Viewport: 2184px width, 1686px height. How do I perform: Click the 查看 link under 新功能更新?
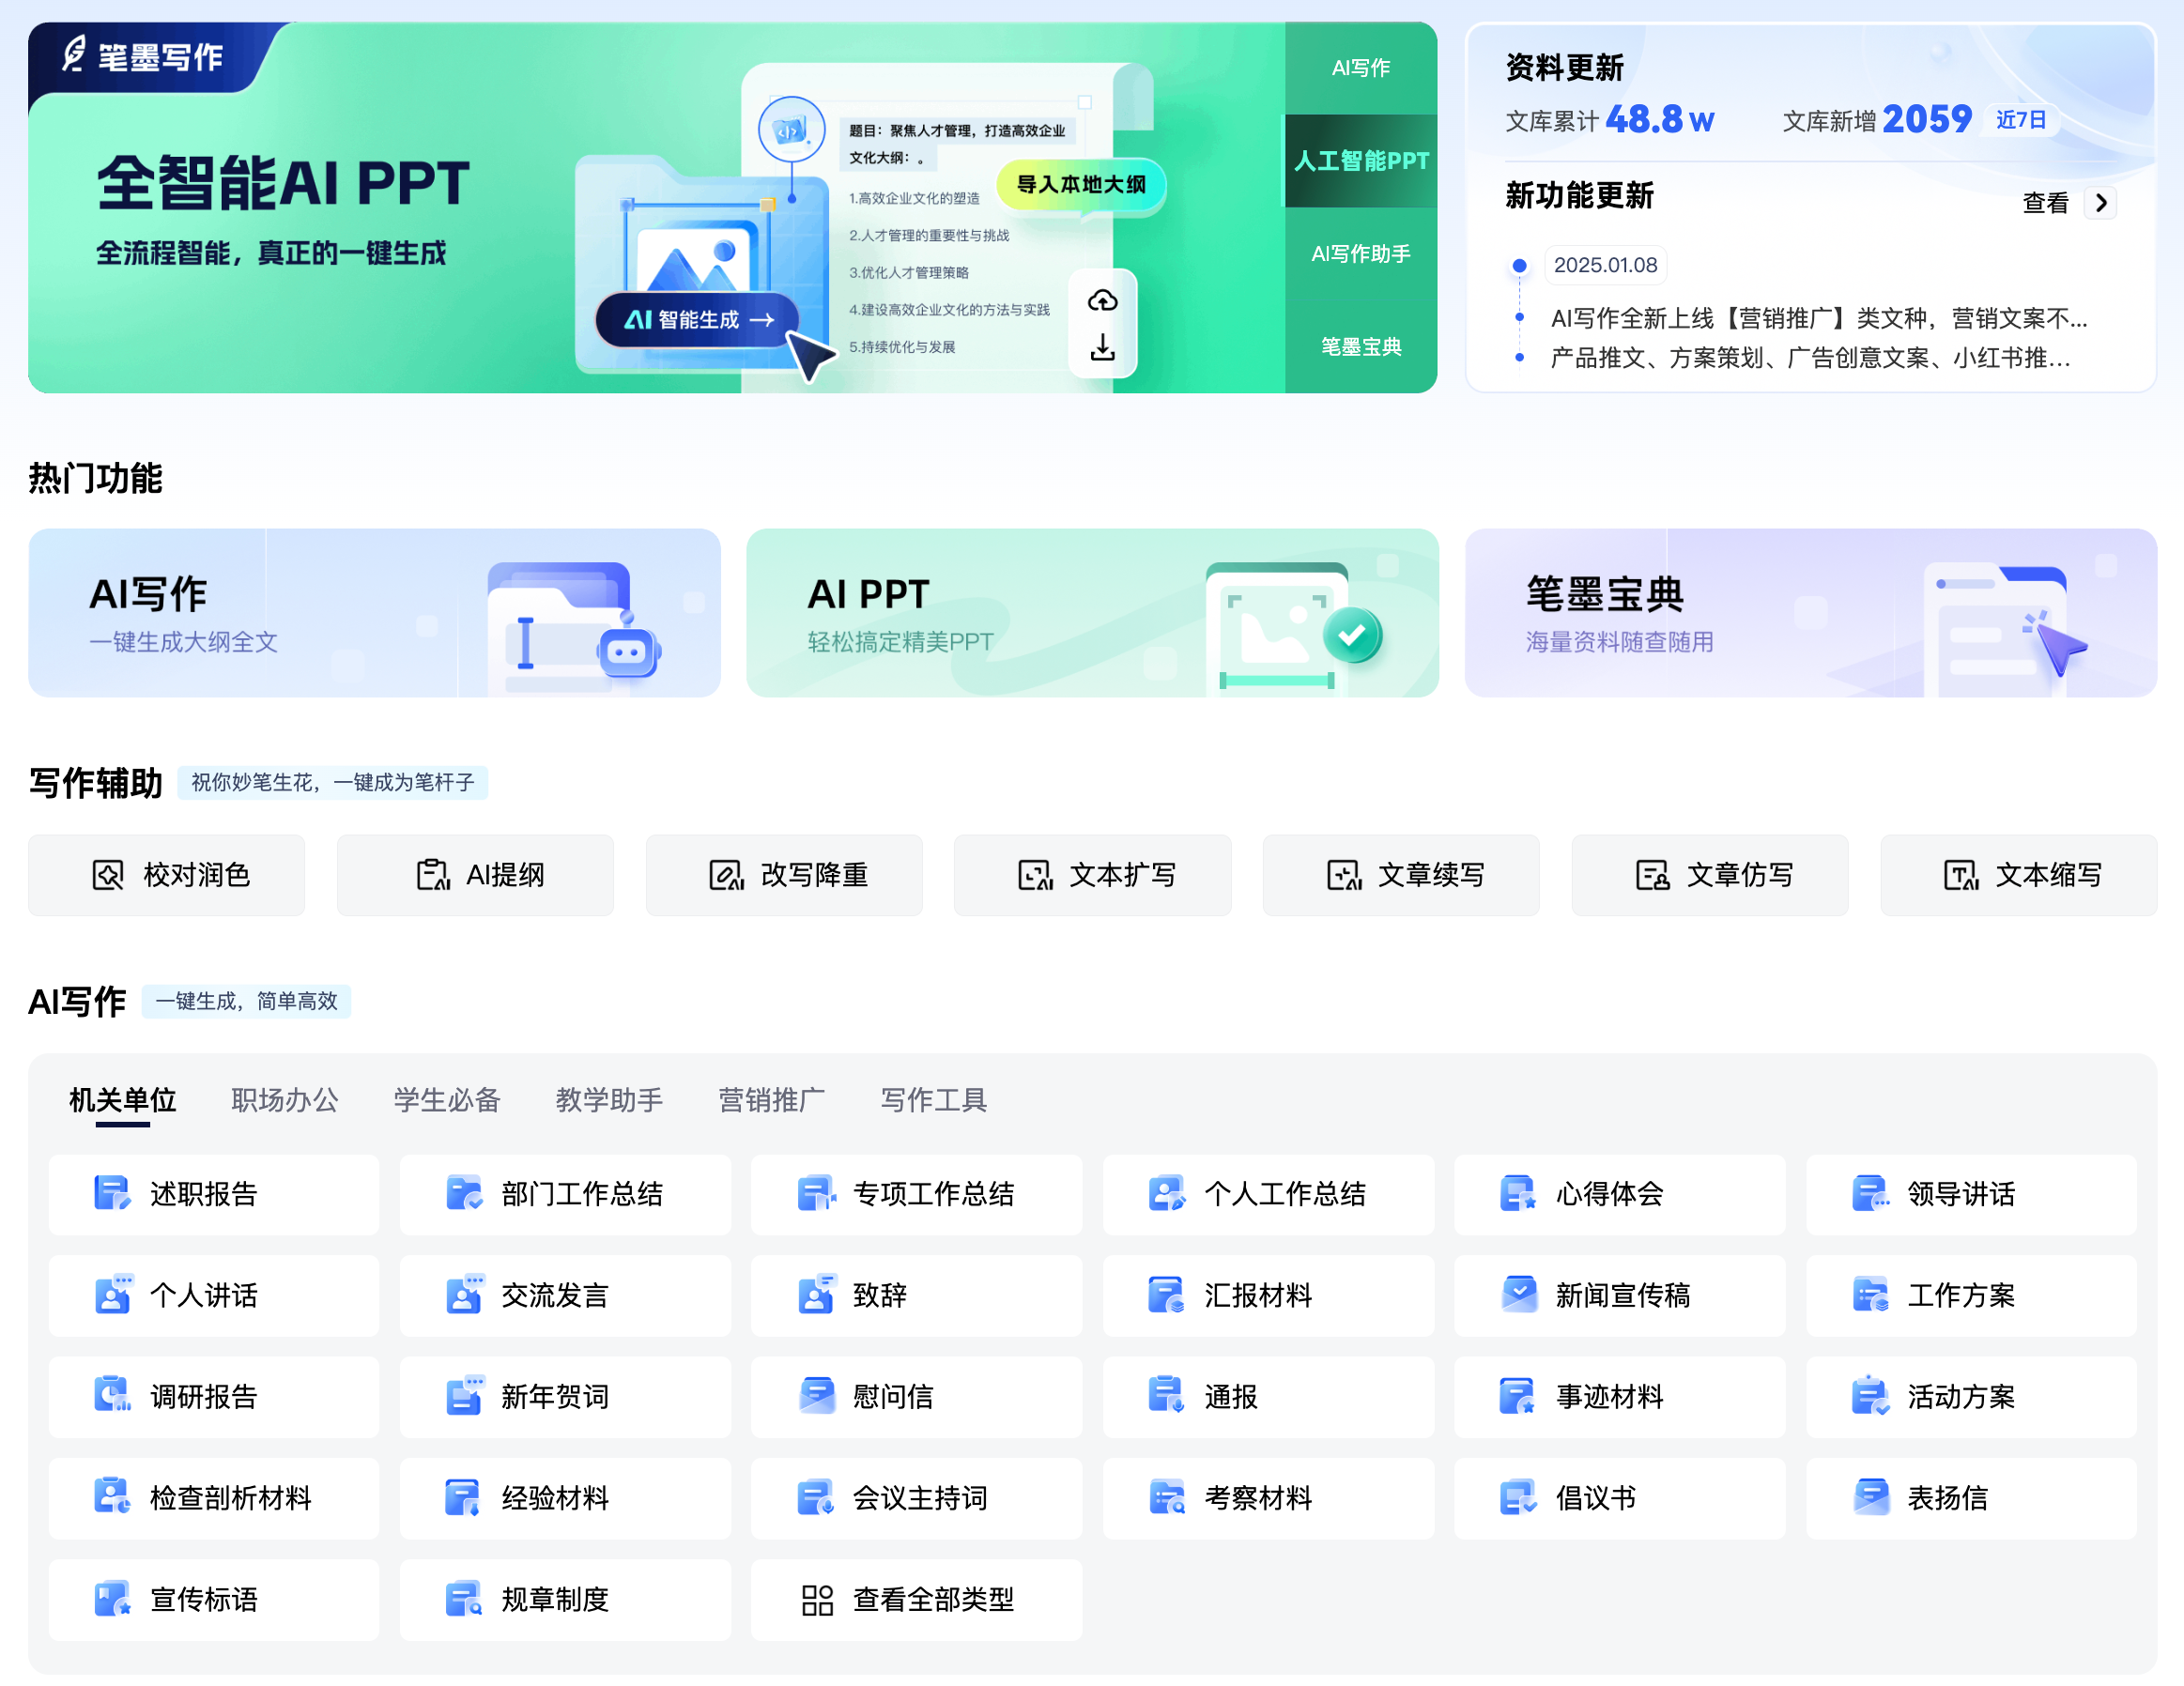click(x=2045, y=203)
